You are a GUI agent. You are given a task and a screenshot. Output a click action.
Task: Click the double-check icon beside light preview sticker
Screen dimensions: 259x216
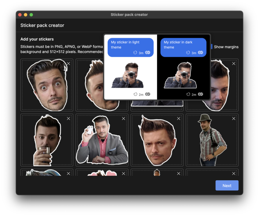[147, 94]
